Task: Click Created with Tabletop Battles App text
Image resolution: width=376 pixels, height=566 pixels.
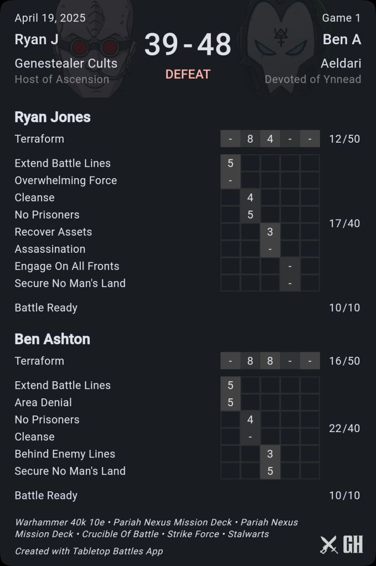Action: click(x=89, y=551)
